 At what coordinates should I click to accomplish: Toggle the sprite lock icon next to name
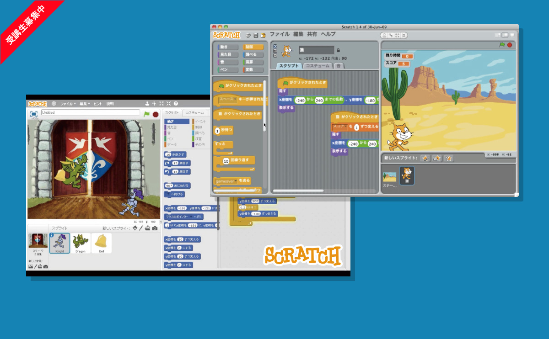tap(338, 50)
